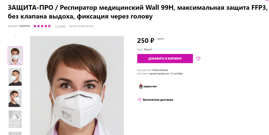Select the second thumbnail showing man side view

15,77
